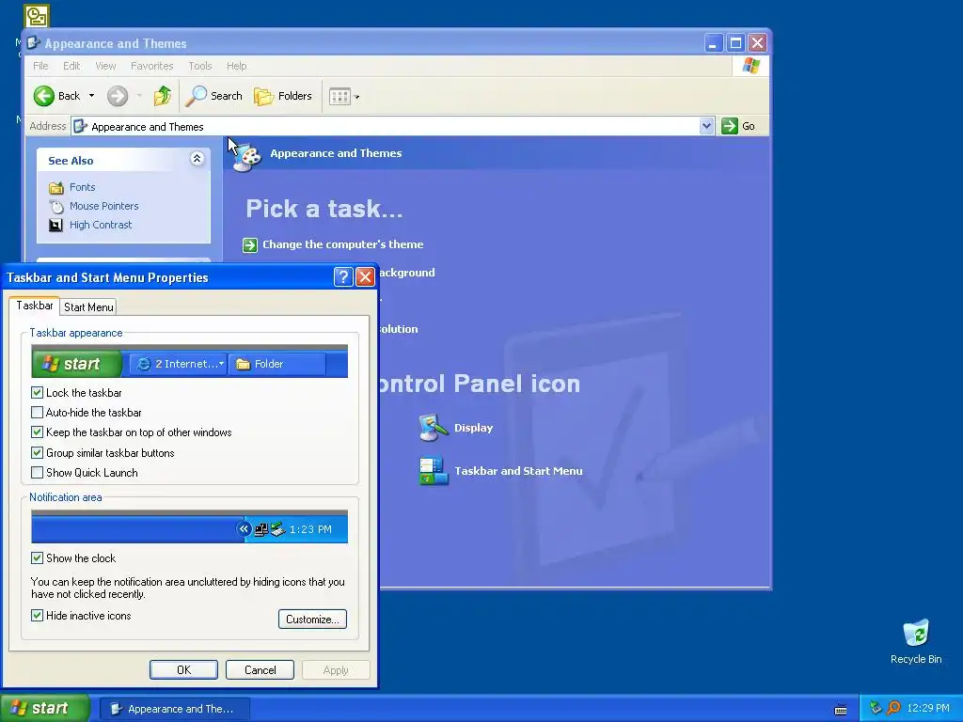Viewport: 963px width, 722px height.
Task: Open the Edit menu
Action: [71, 66]
